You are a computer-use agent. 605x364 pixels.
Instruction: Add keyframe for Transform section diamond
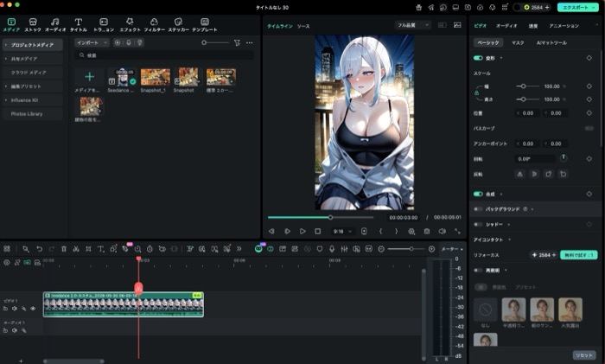pyautogui.click(x=589, y=58)
